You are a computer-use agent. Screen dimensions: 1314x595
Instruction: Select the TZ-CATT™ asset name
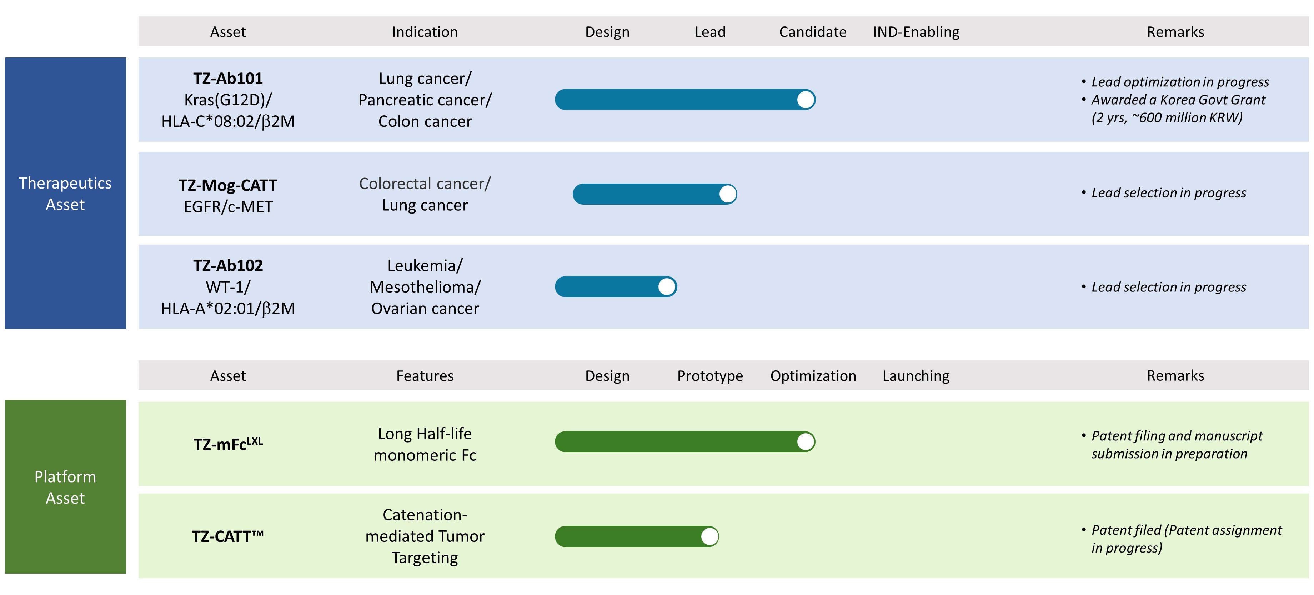[228, 536]
